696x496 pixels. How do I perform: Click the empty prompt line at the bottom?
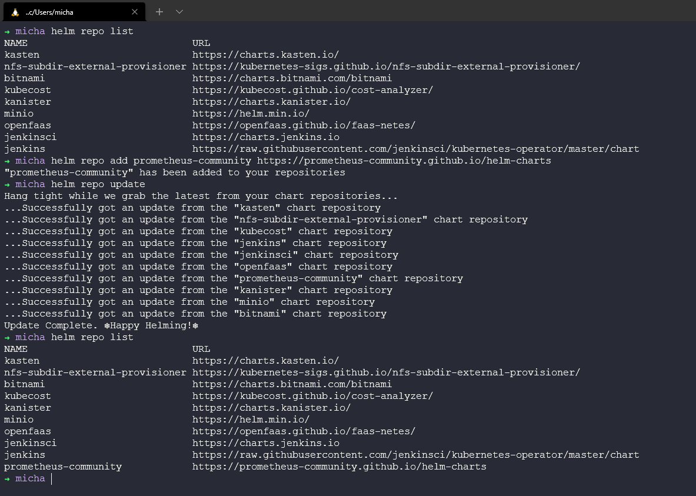click(235, 479)
